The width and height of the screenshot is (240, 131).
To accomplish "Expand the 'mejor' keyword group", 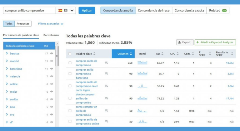I will 7,92.
